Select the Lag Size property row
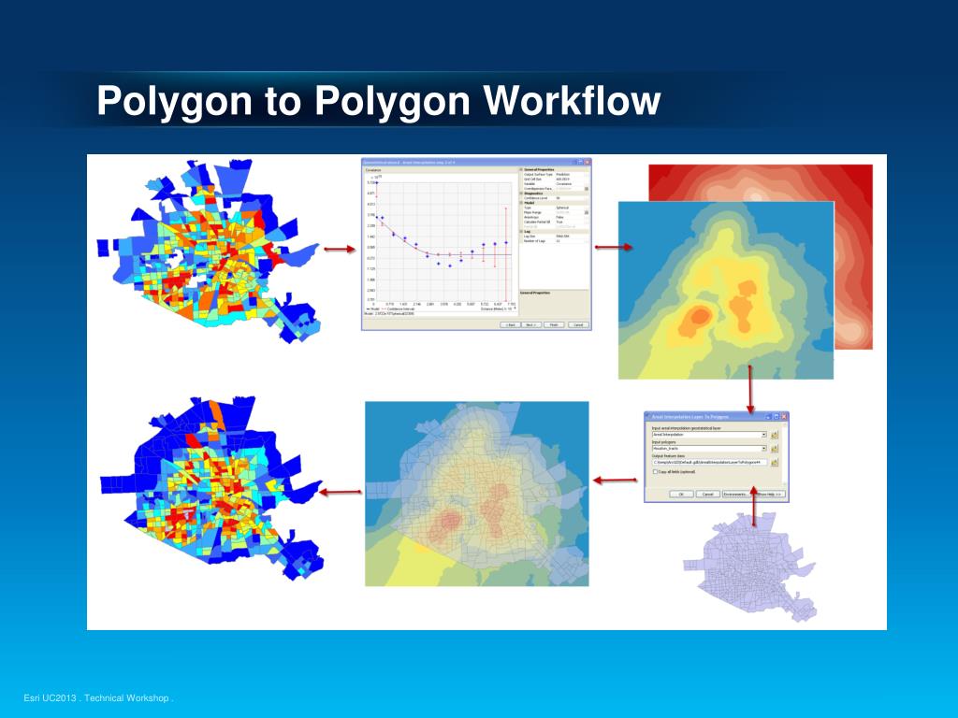This screenshot has height=718, width=958. pyautogui.click(x=556, y=237)
